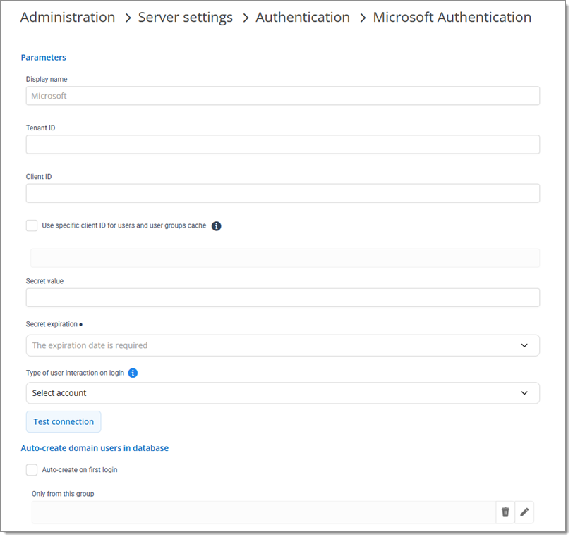Expand the Select account dropdown

282,393
